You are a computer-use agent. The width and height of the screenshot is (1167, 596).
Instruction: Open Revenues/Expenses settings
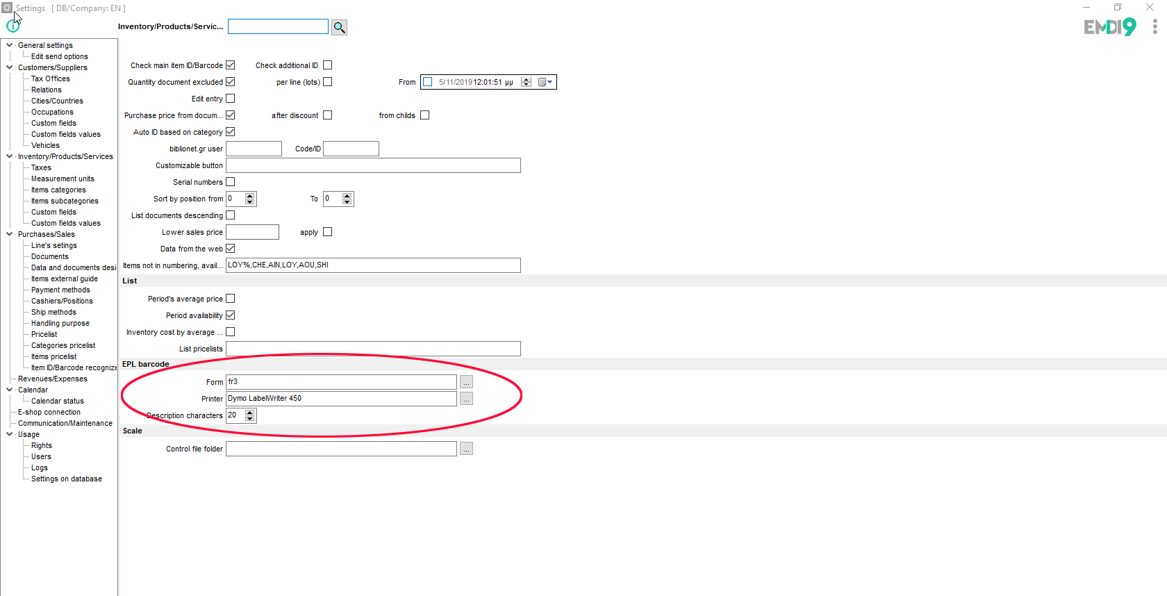53,379
